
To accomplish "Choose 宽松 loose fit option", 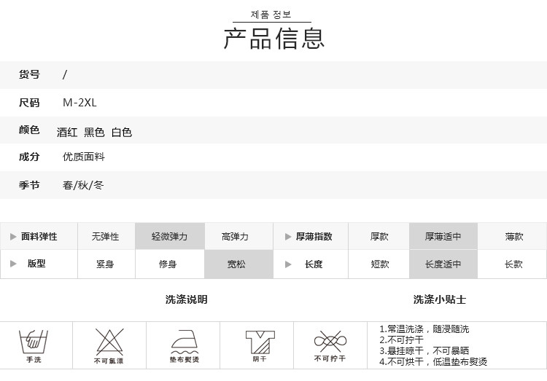I will pos(236,264).
